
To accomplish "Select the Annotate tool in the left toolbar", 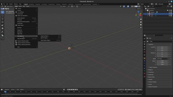I will click(2, 32).
